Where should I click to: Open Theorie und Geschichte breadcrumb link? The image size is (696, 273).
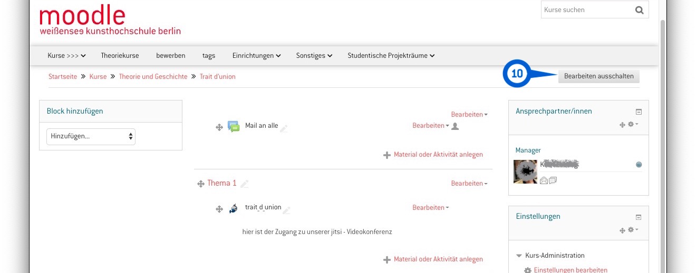153,77
